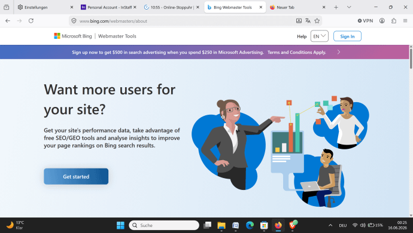Select the Bing Webmaster Tools tab

pyautogui.click(x=235, y=7)
